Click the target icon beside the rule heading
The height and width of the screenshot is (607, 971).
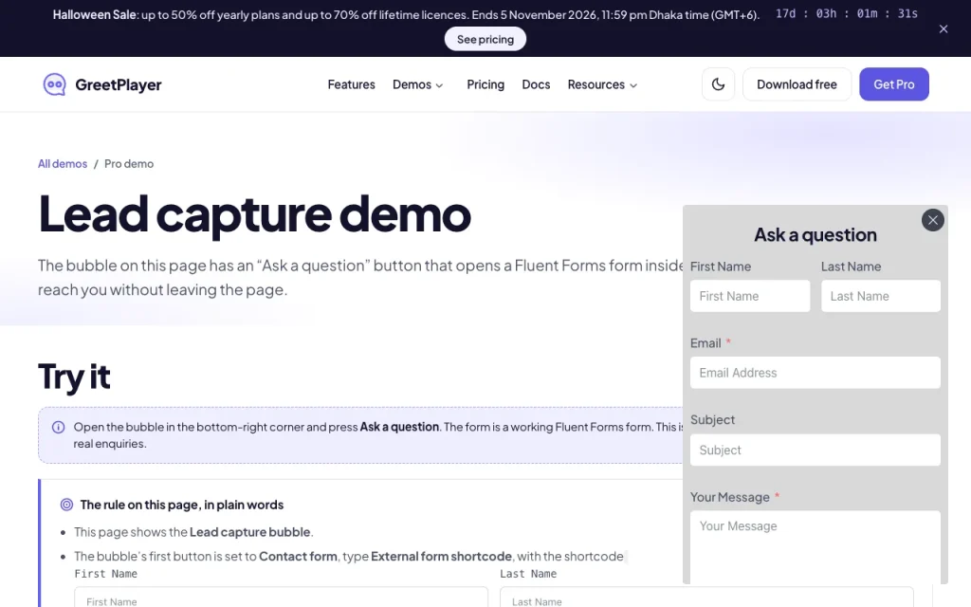[67, 505]
